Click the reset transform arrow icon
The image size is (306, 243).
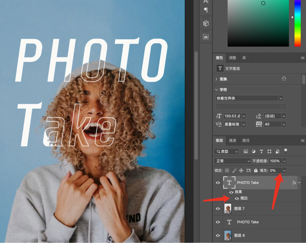(x=284, y=78)
